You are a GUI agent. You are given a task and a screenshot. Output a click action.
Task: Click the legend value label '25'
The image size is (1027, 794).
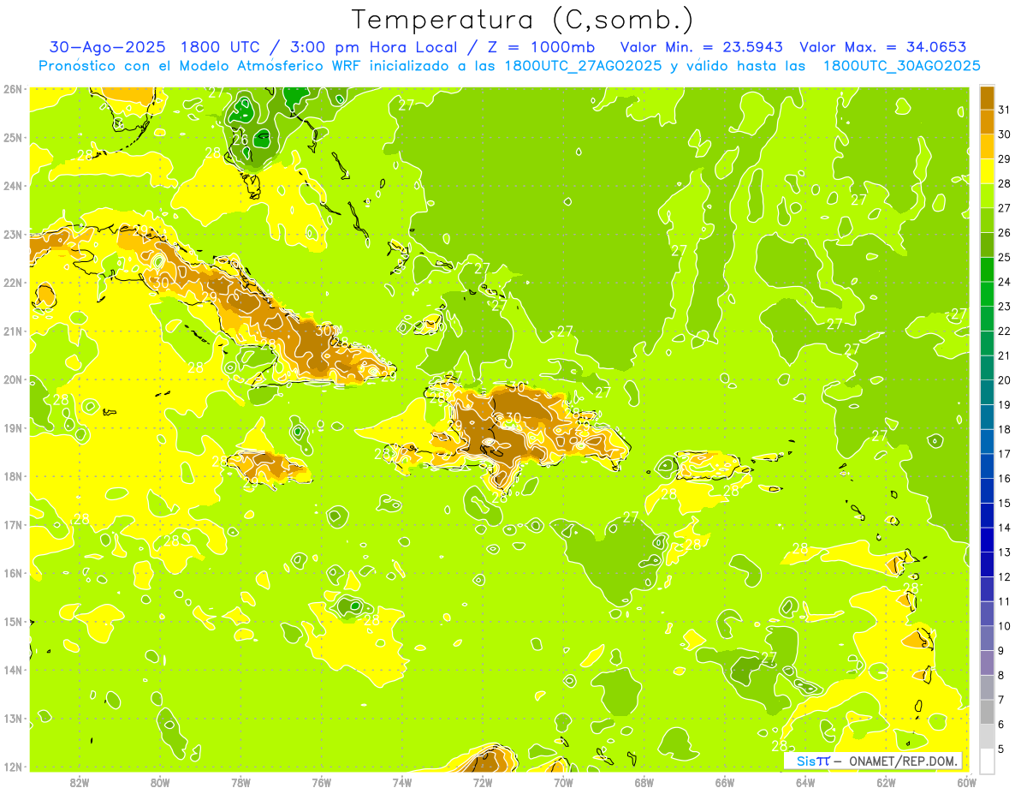point(1004,257)
